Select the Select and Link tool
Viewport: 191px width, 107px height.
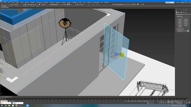[5, 4]
